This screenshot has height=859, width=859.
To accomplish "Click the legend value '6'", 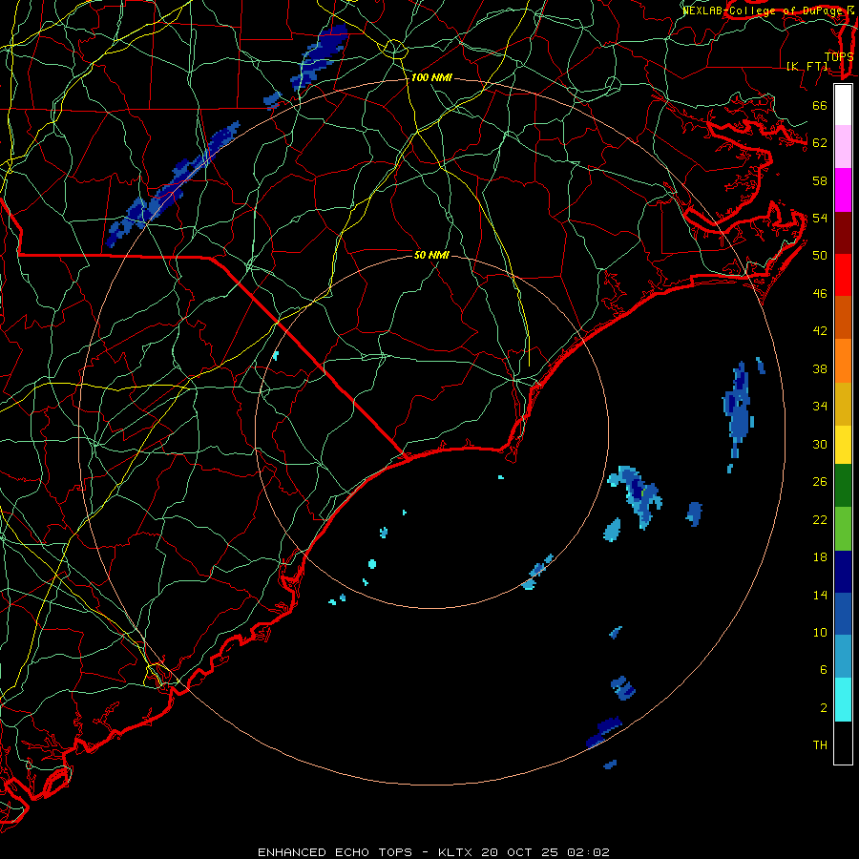I will point(824,670).
